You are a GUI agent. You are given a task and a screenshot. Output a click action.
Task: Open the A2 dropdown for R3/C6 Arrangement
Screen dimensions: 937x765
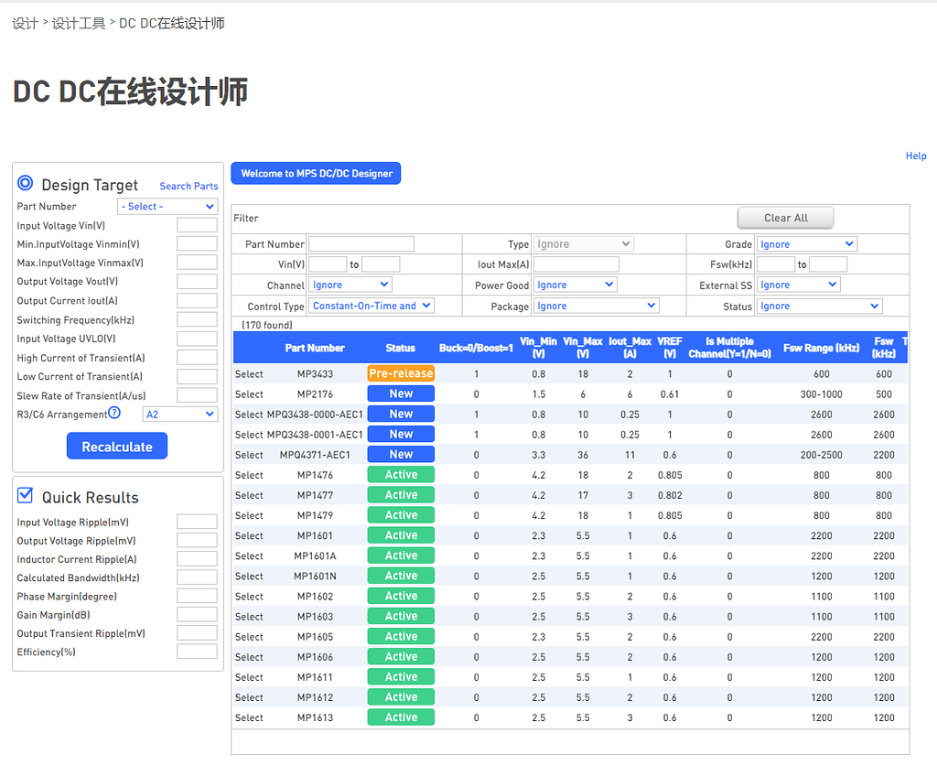179,414
